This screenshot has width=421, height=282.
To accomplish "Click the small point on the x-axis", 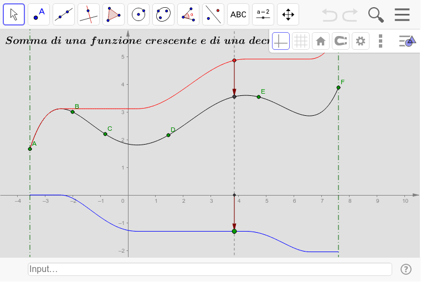I will click(234, 195).
